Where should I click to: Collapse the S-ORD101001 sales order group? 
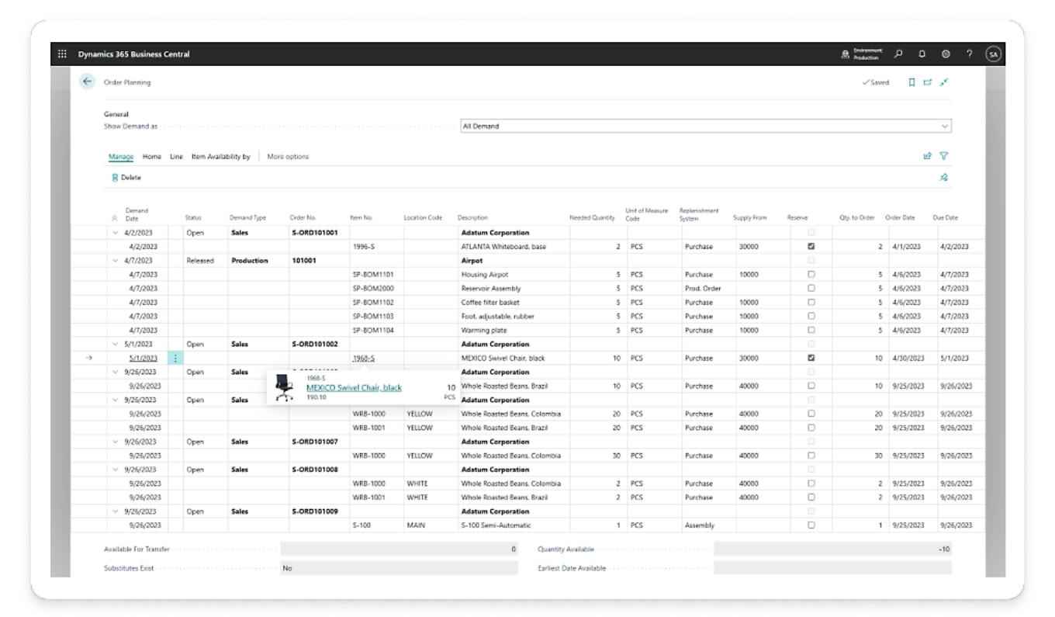tap(116, 233)
